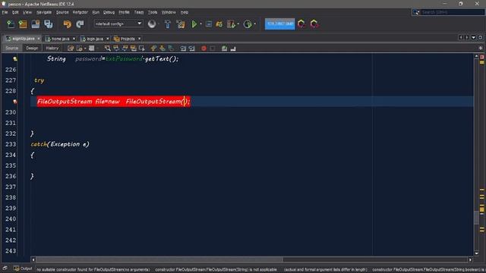The image size is (486, 273).
Task: Open the Navigate menu
Action: pyautogui.click(x=44, y=12)
